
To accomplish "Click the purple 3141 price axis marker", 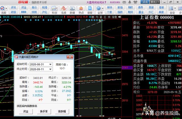I will tap(127, 68).
